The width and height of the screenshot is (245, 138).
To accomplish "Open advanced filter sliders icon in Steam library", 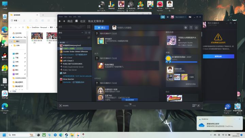I will (89, 37).
